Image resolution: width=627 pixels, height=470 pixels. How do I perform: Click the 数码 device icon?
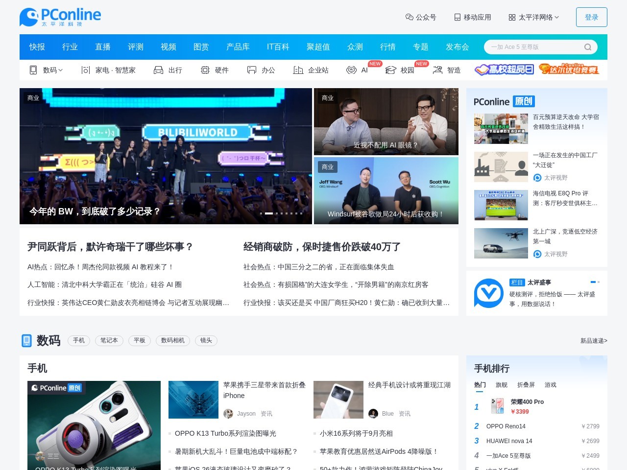point(33,70)
